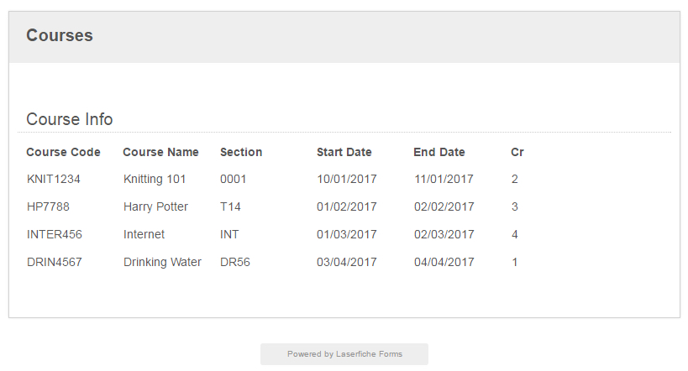
Task: Click the INTER456 course code
Action: [x=55, y=234]
